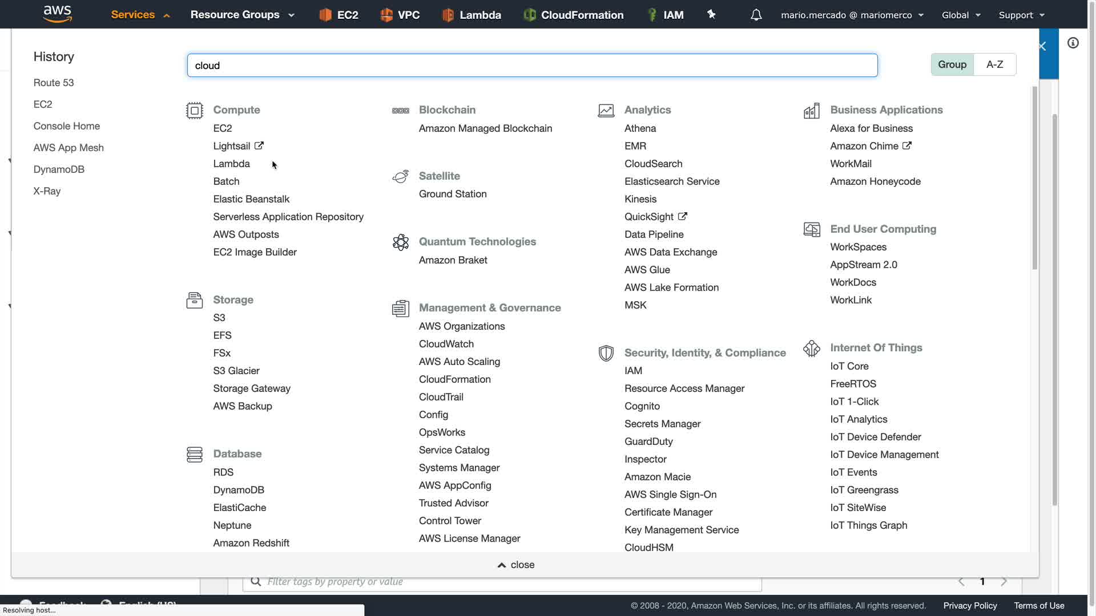Collapse the Services menu
Screen dimensions: 1096x616
click(140, 15)
